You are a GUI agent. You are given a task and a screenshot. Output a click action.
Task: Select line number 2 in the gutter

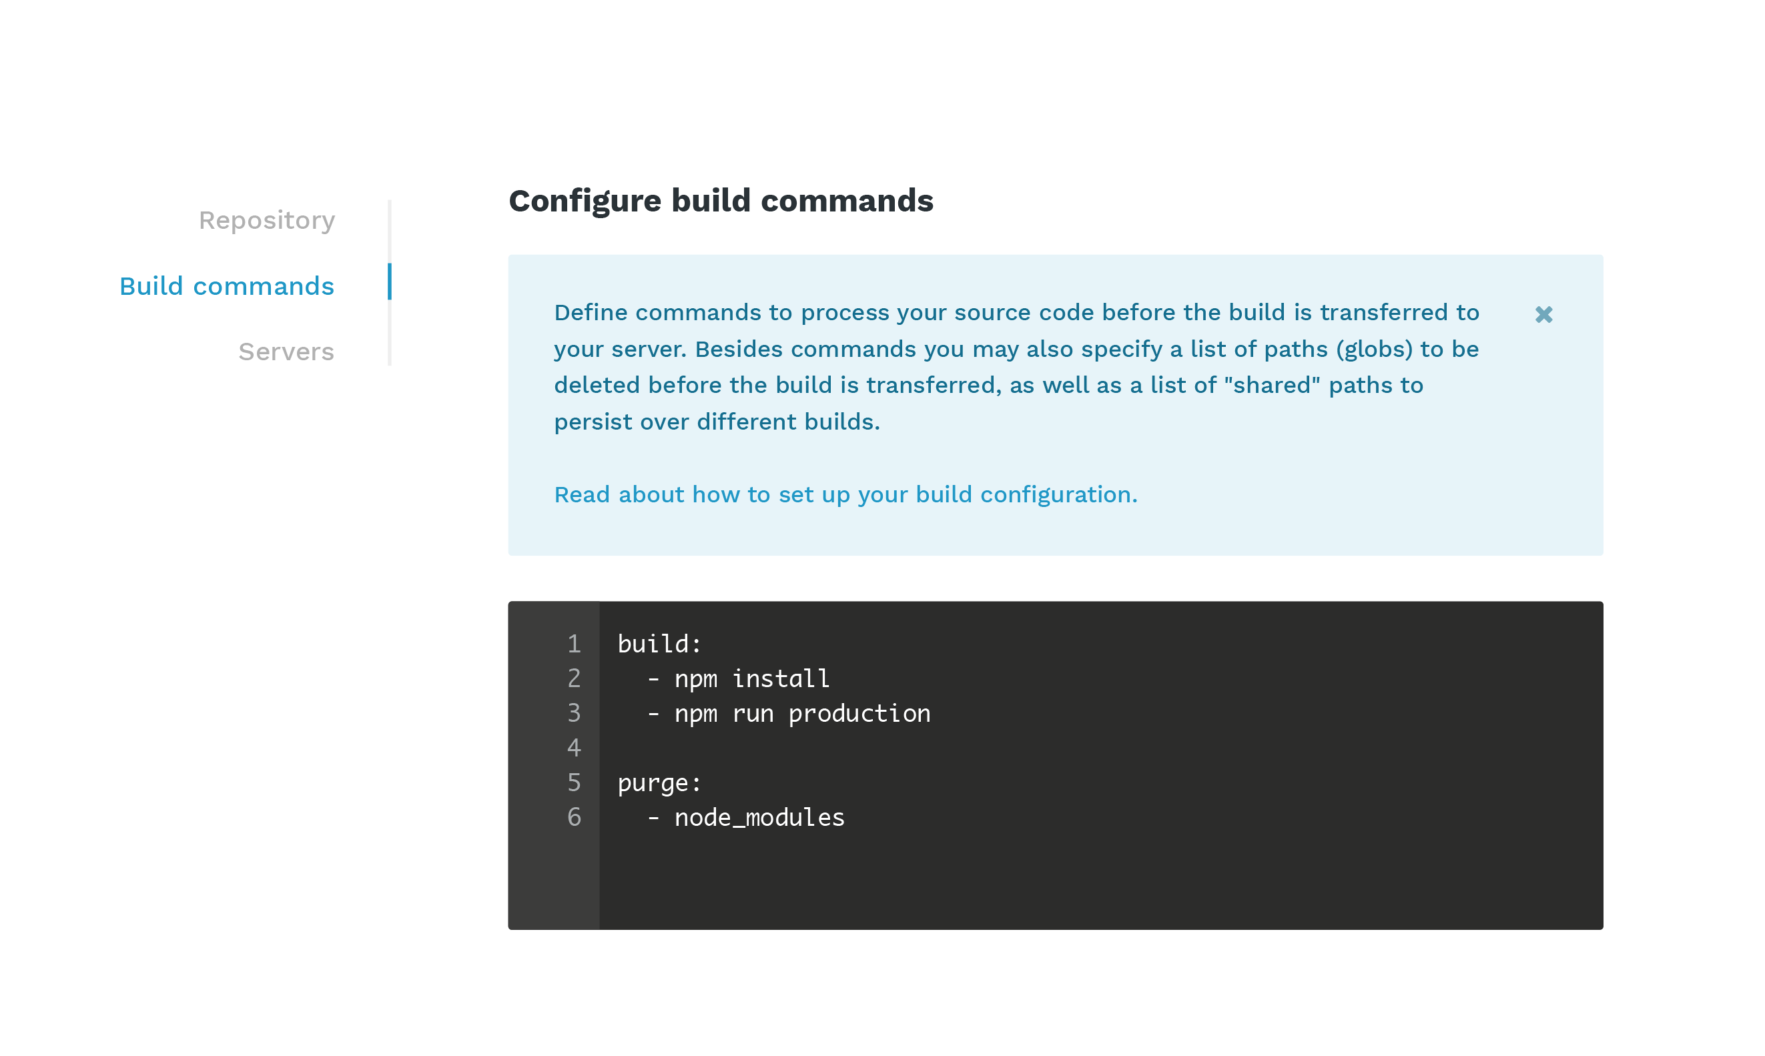(574, 678)
